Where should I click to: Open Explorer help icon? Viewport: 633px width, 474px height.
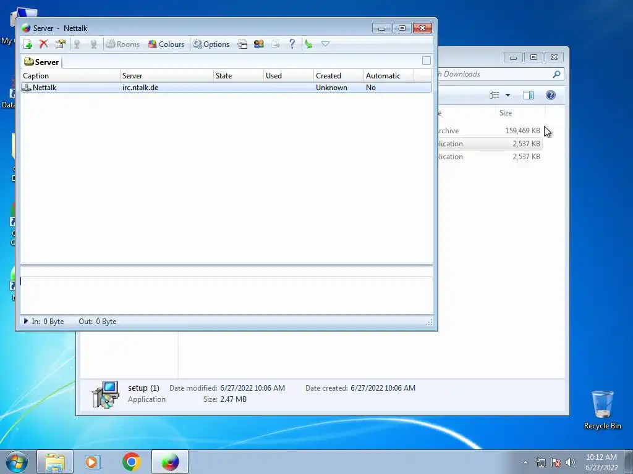tap(551, 95)
